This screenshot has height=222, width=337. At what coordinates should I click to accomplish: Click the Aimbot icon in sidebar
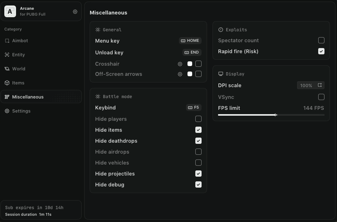[7, 41]
